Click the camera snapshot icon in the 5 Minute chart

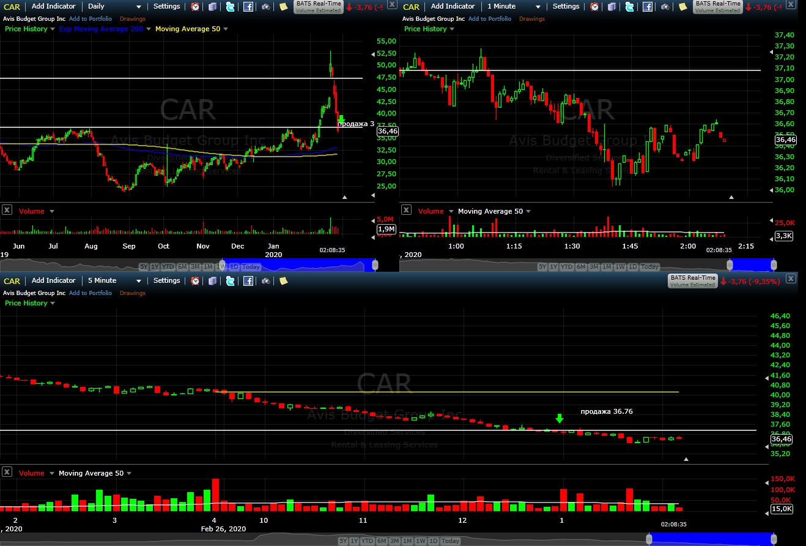click(266, 281)
